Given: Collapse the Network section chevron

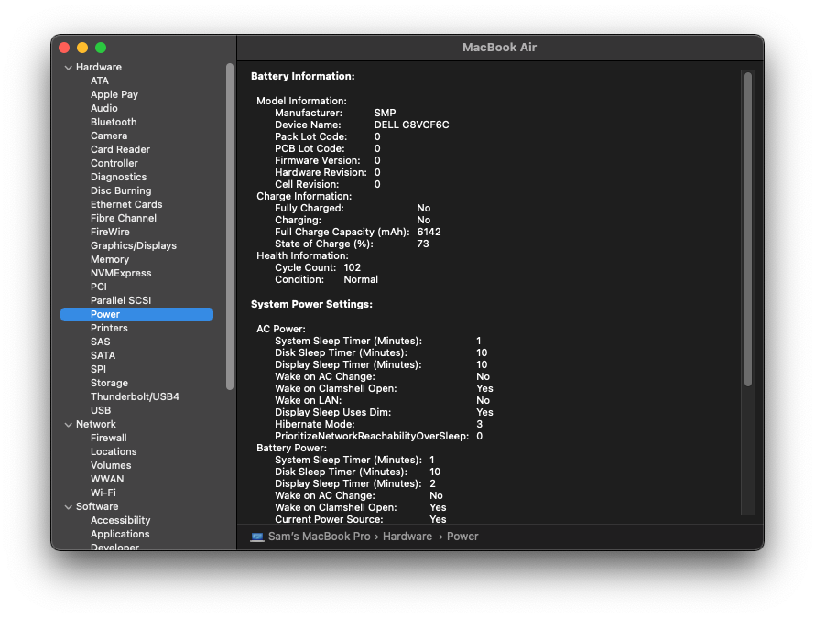Looking at the screenshot, I should [68, 425].
